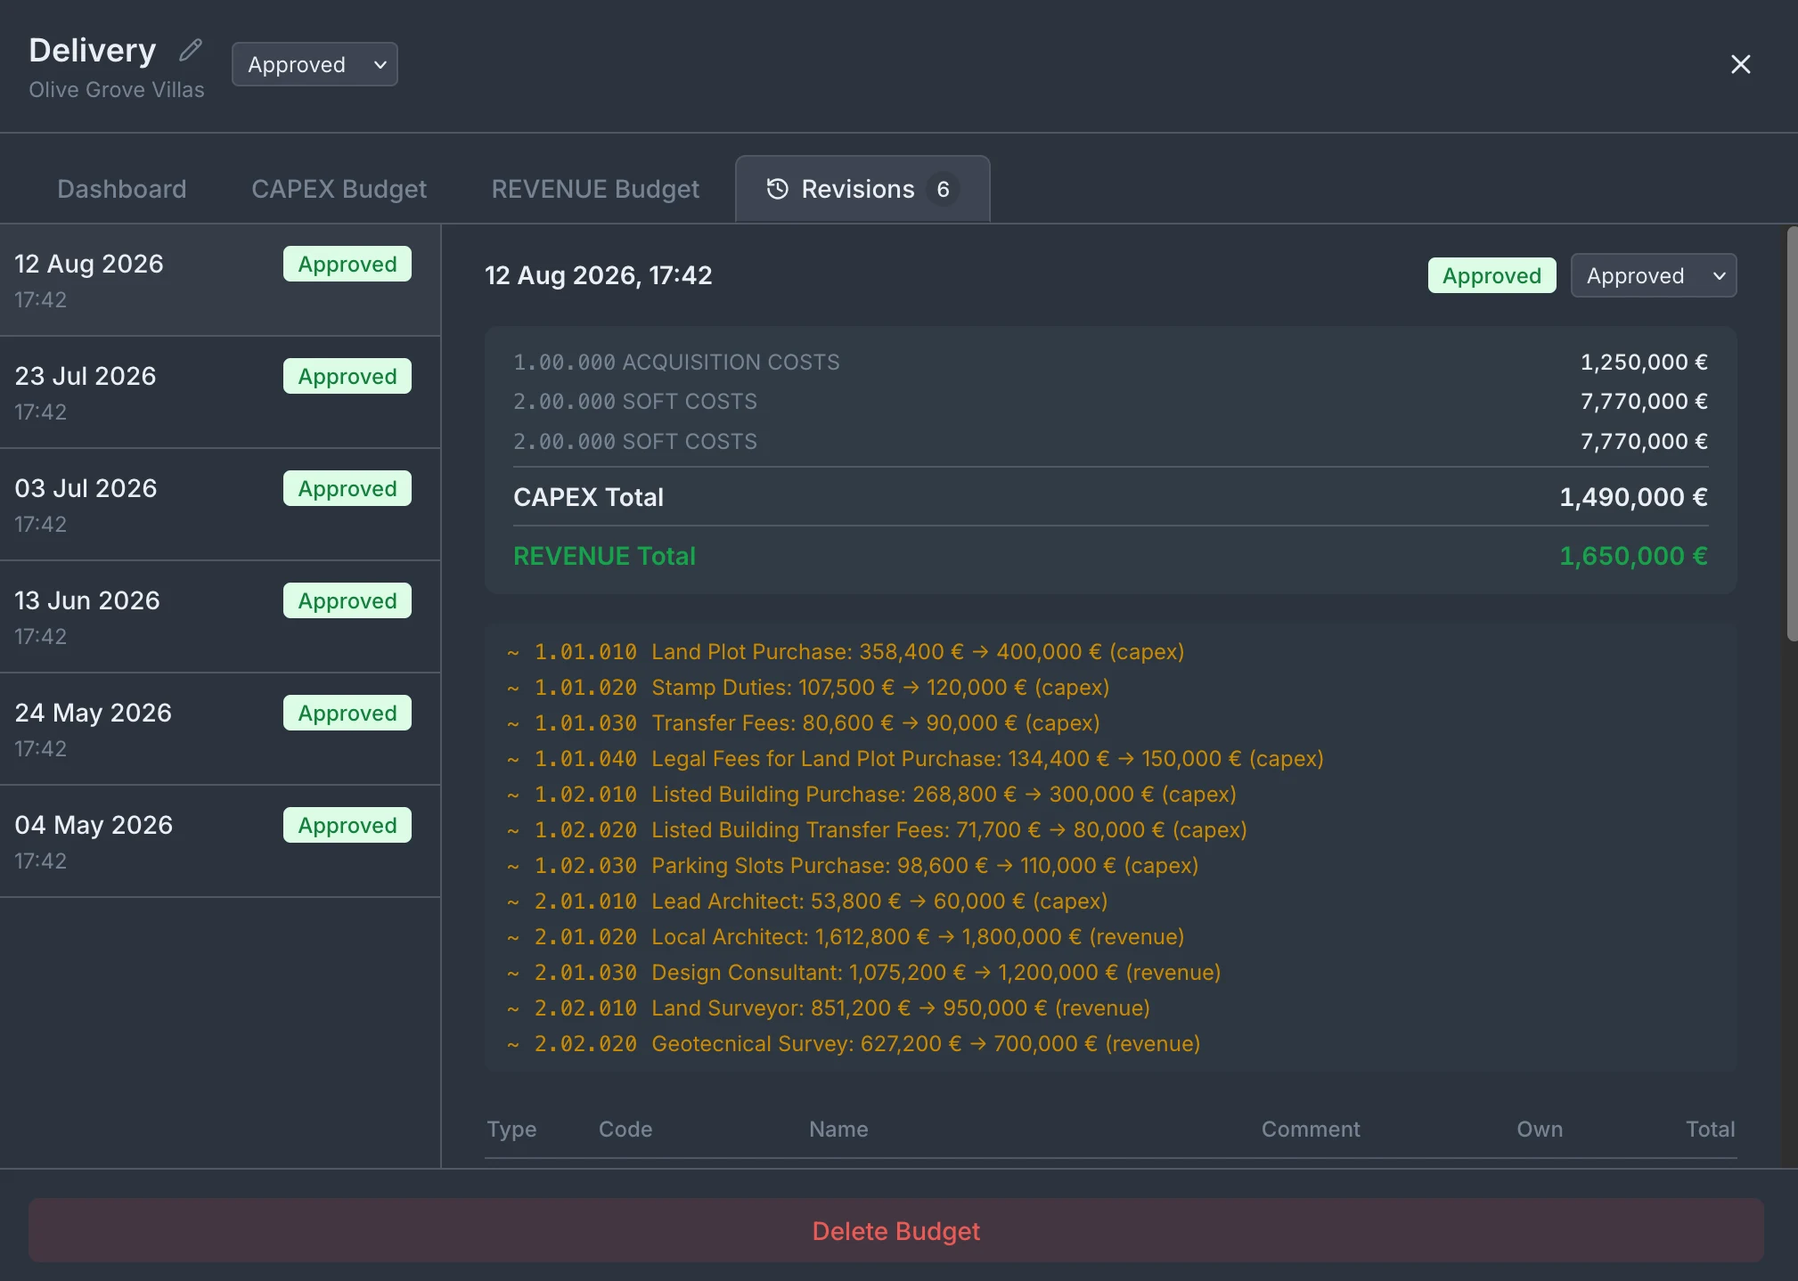Switch to the Dashboard tab

(122, 189)
